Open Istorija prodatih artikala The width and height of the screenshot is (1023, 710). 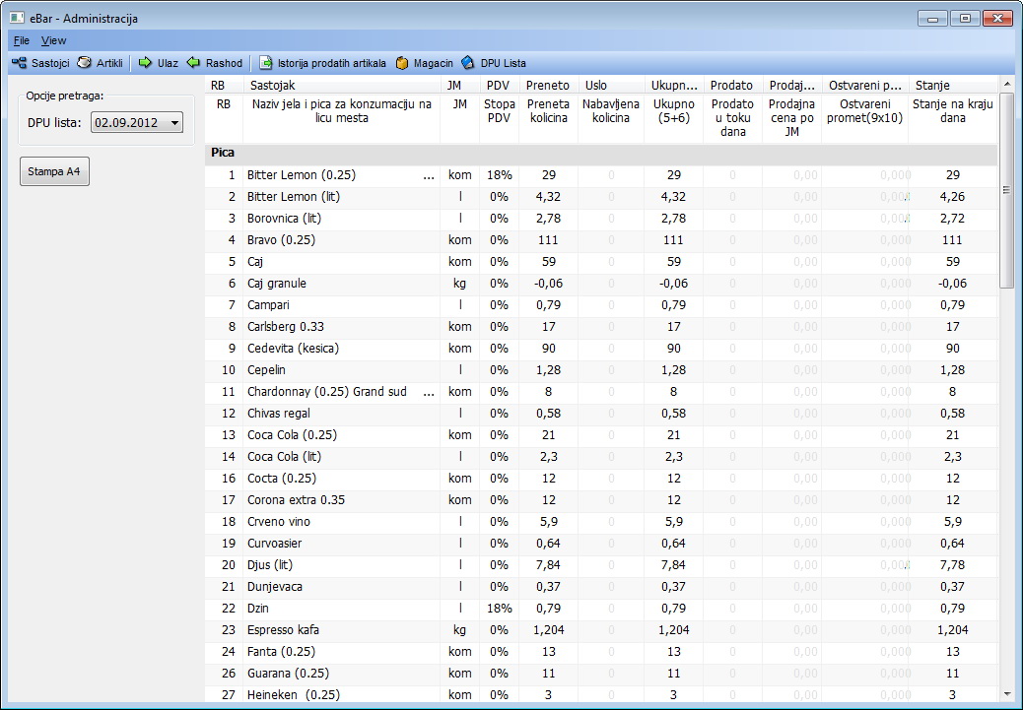[266, 63]
